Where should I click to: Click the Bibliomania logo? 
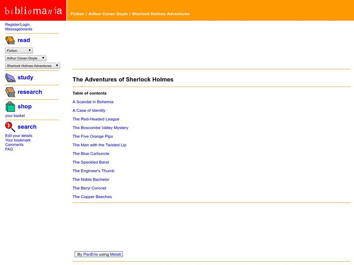click(33, 10)
